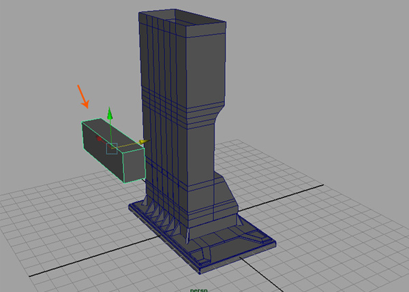Click the yellow Z-axis arrow tip
This screenshot has width=409, height=292.
click(x=142, y=142)
